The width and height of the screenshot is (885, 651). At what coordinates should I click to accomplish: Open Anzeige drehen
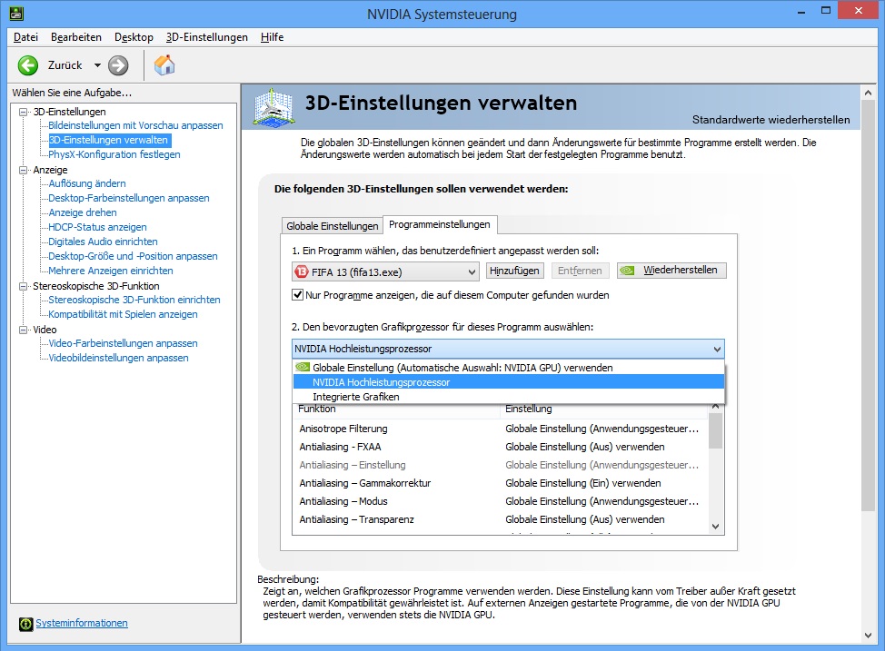coord(83,212)
